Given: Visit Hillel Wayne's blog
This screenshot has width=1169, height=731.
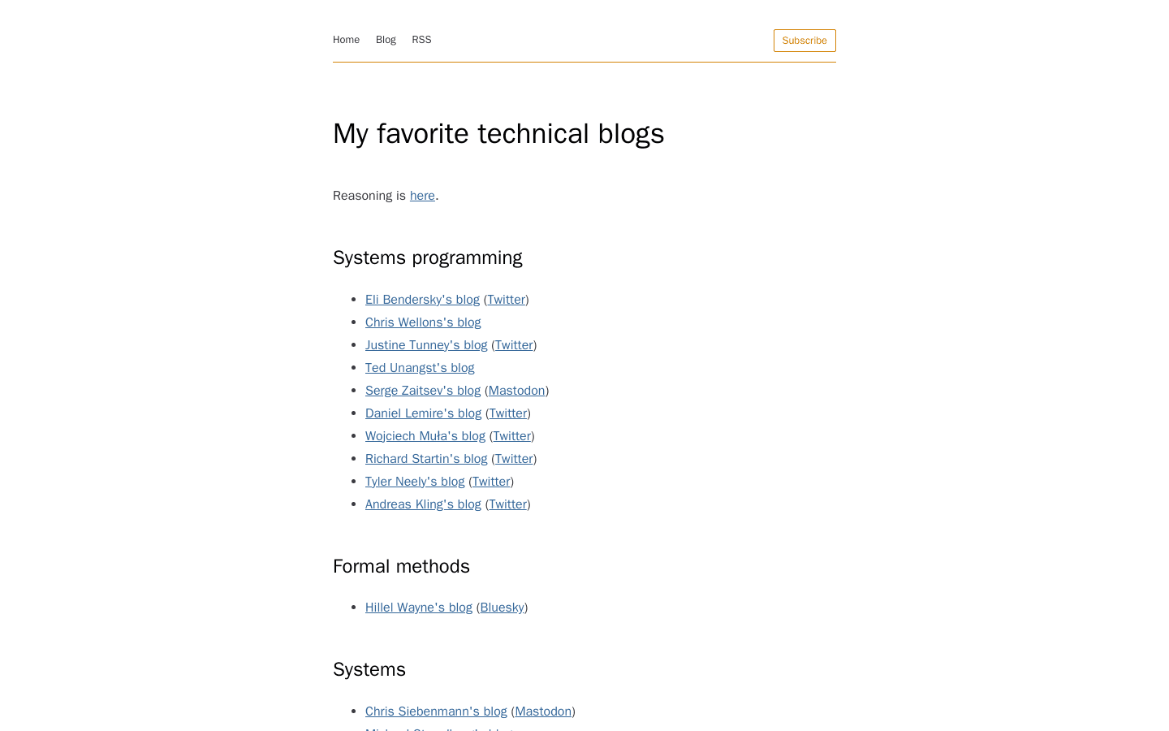Looking at the screenshot, I should 419,608.
